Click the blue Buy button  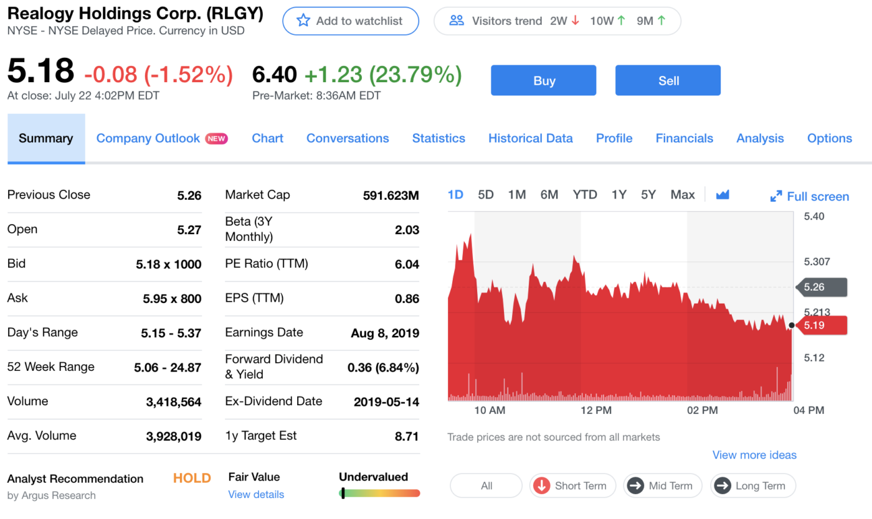tap(544, 80)
